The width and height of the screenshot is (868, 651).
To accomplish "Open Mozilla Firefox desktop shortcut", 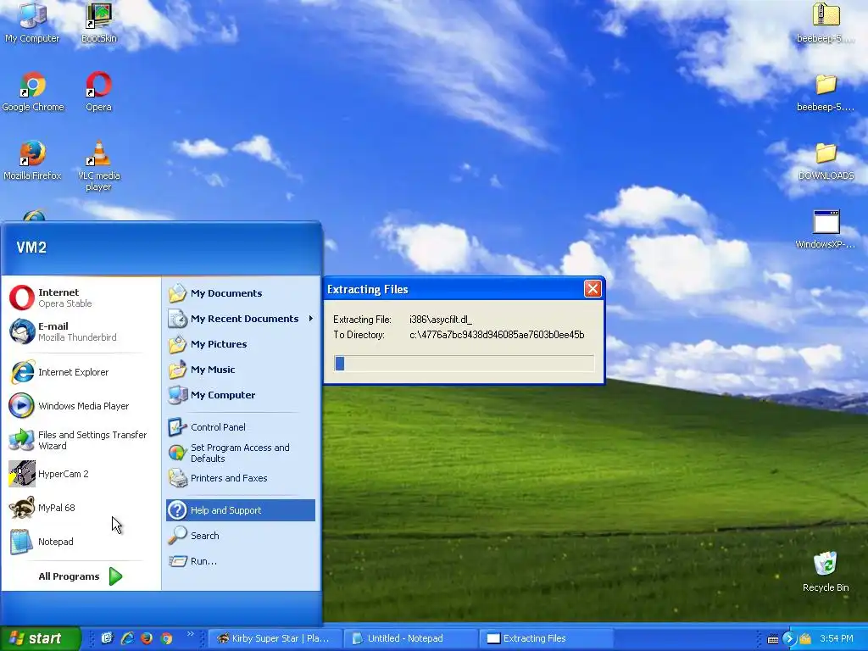I will 32,160.
